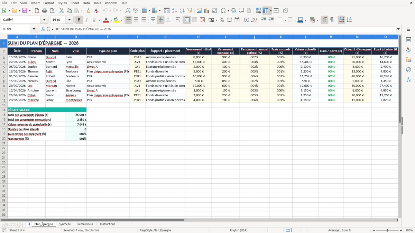Click the Clone Formatting paintbrush icon

click(89, 11)
